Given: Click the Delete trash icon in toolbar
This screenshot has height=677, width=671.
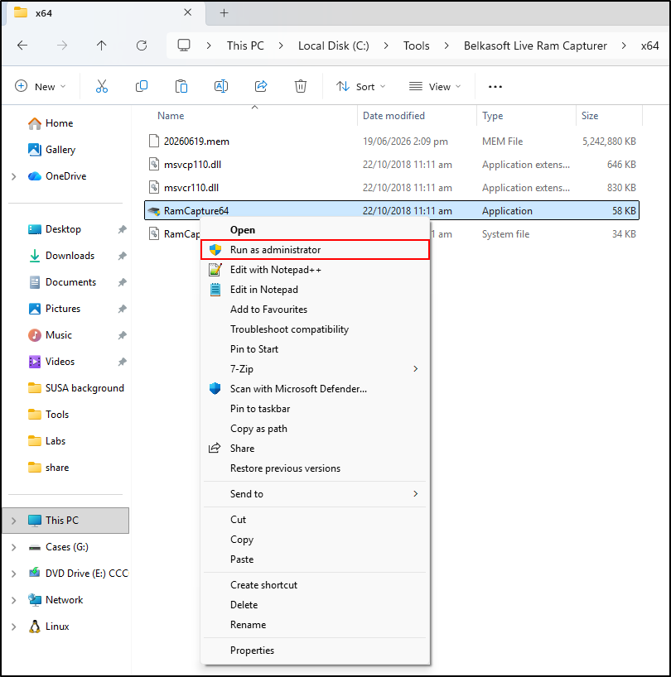Looking at the screenshot, I should 301,87.
